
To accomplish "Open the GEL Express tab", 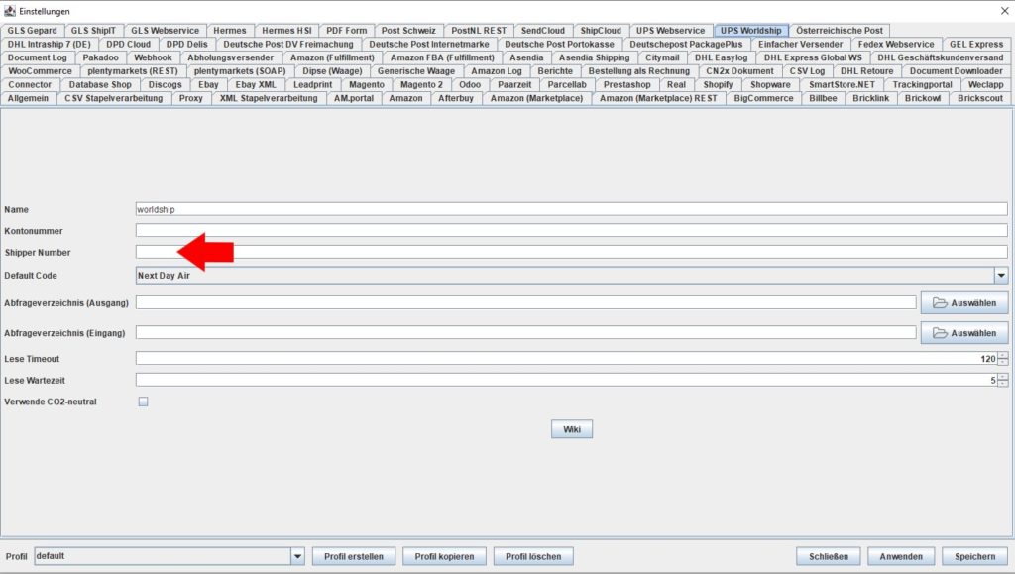I will pyautogui.click(x=976, y=44).
